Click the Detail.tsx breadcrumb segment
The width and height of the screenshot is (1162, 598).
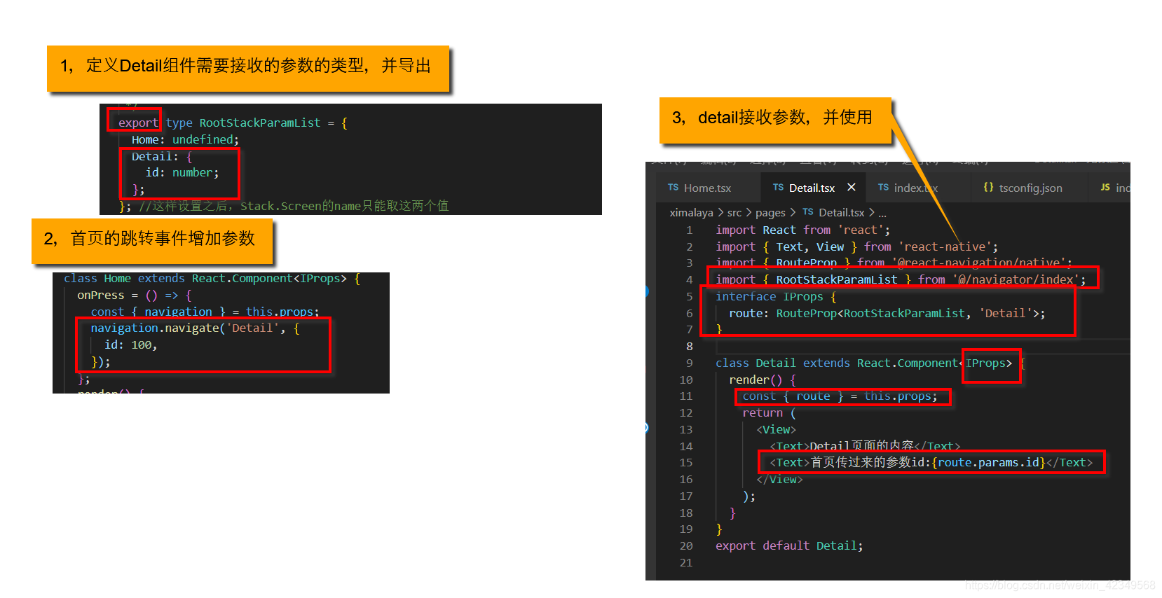(x=842, y=212)
